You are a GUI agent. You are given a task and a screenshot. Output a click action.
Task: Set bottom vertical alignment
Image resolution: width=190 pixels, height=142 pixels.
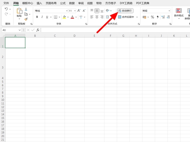tap(102, 11)
